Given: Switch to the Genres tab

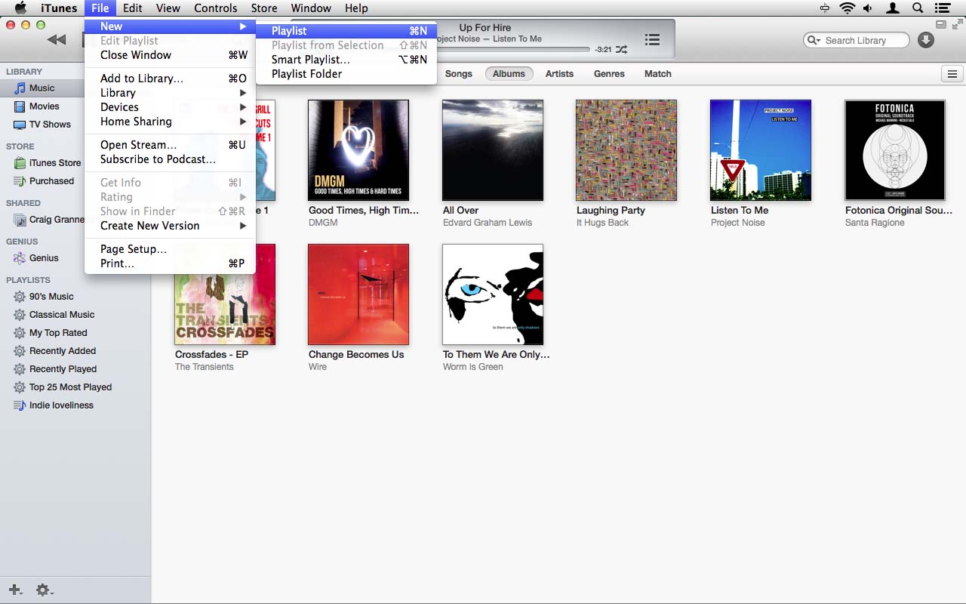Looking at the screenshot, I should coord(609,74).
